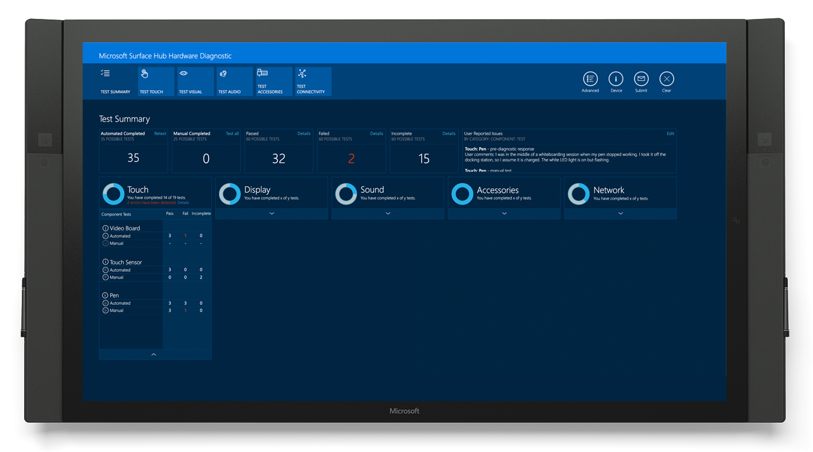Click the Pass column header
Image resolution: width=813 pixels, height=452 pixels.
[x=170, y=214]
